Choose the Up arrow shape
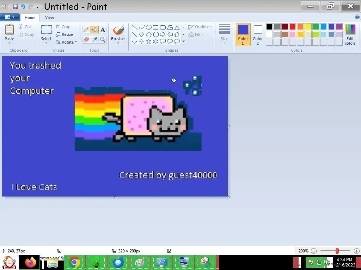The image size is (361, 270). (177, 34)
